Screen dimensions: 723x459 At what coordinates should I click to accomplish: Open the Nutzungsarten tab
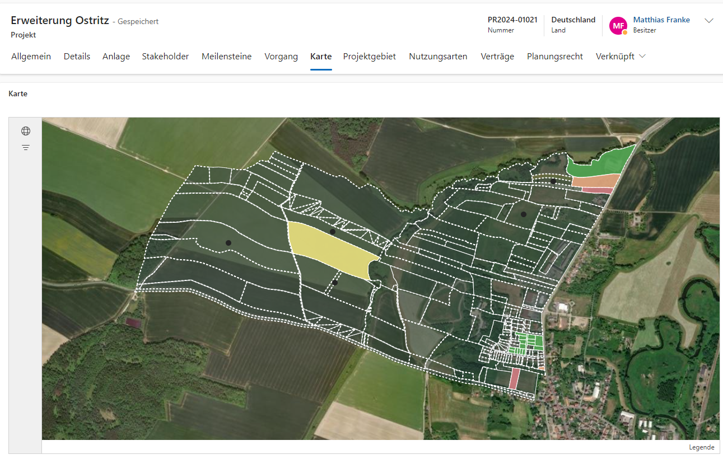(x=438, y=57)
